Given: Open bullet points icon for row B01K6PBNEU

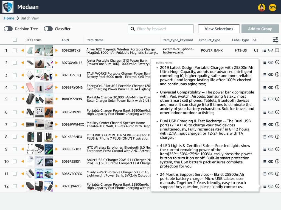Looking at the screenshot, I should (264, 137).
